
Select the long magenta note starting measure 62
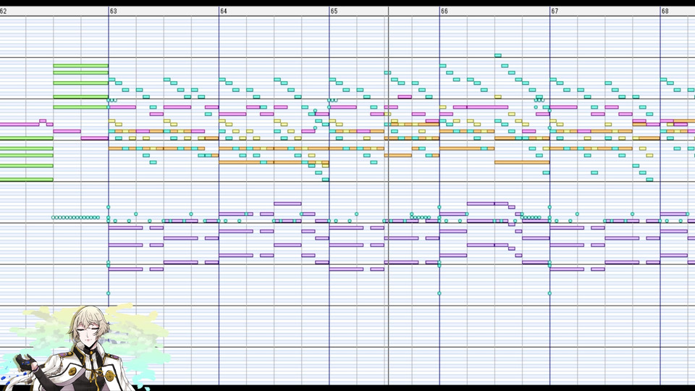20,125
